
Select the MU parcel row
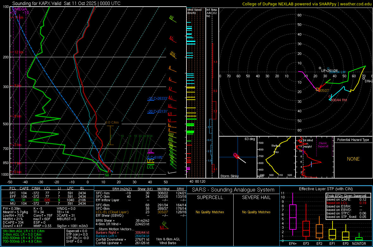[x=48, y=203]
